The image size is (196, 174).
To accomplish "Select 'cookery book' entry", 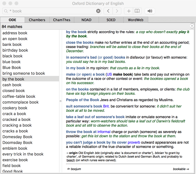I will coord(30,108).
